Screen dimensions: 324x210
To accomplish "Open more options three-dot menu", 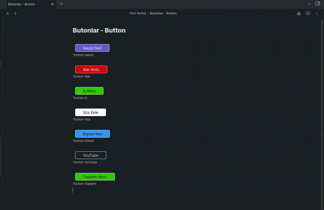I will pos(317,13).
